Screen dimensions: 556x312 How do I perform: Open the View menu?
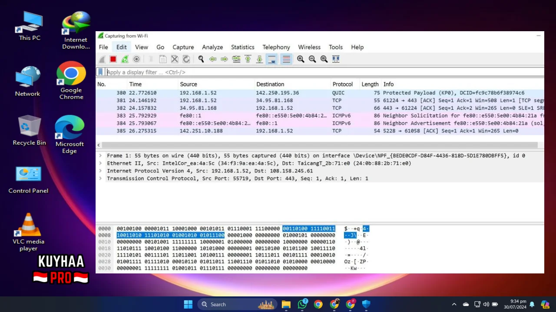point(142,47)
